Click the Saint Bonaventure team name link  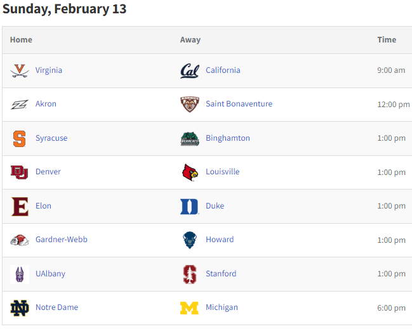(239, 103)
